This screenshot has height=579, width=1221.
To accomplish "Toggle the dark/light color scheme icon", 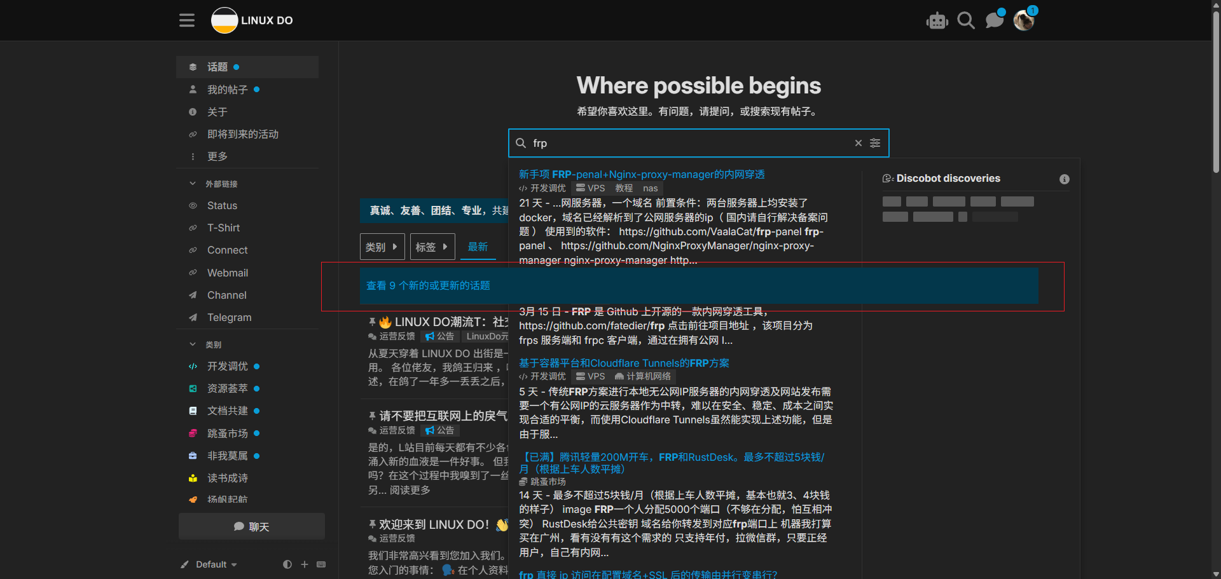I will point(287,564).
